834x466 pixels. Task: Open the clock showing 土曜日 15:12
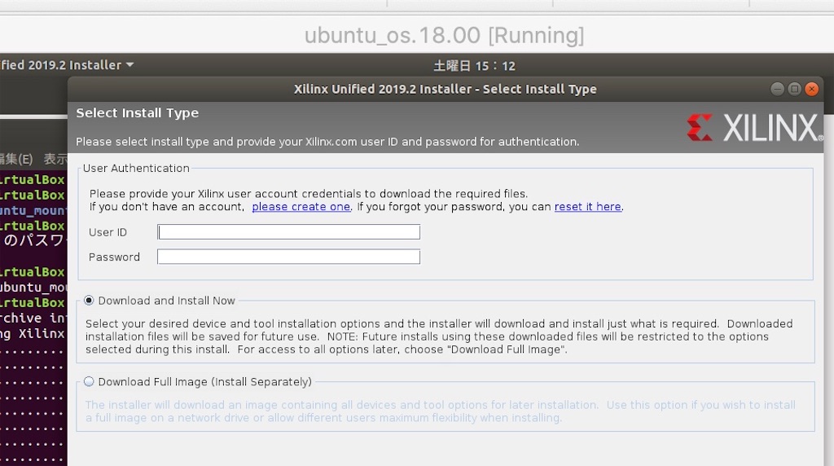click(474, 66)
